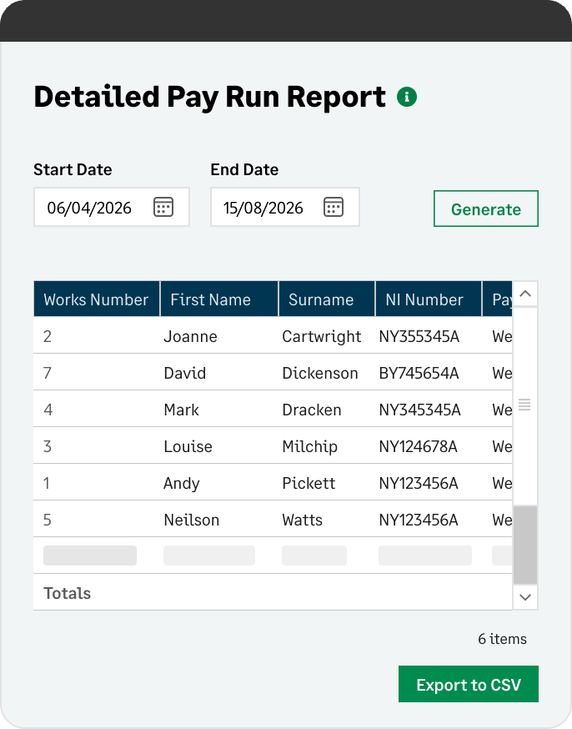The width and height of the screenshot is (572, 729).
Task: Click the End Date input field
Action: click(x=285, y=207)
